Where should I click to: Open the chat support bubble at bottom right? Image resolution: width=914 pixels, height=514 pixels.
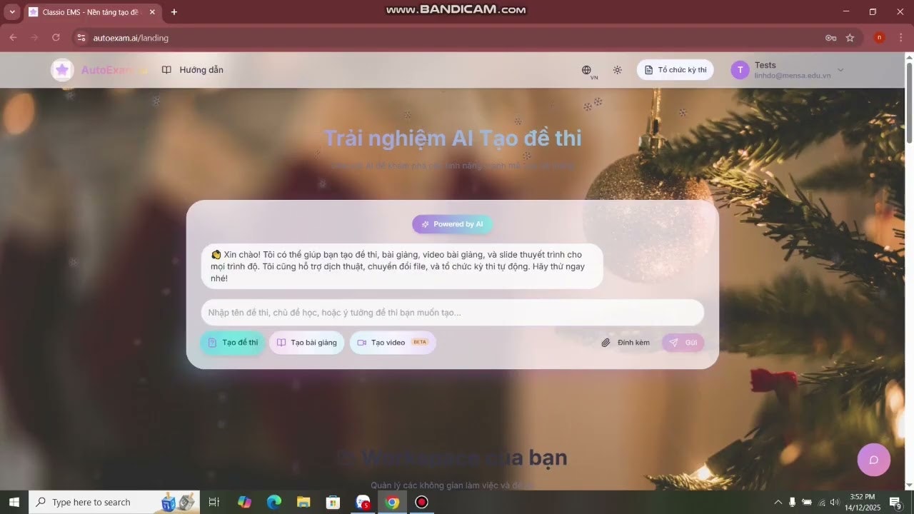(873, 460)
